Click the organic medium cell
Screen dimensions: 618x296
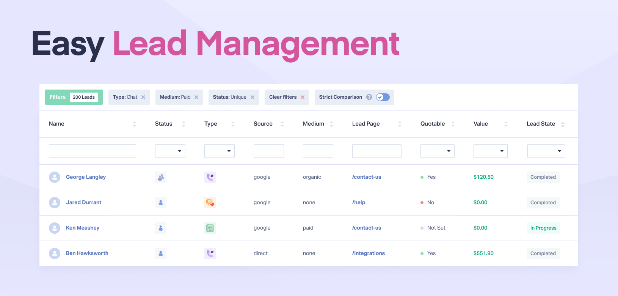[x=312, y=177]
